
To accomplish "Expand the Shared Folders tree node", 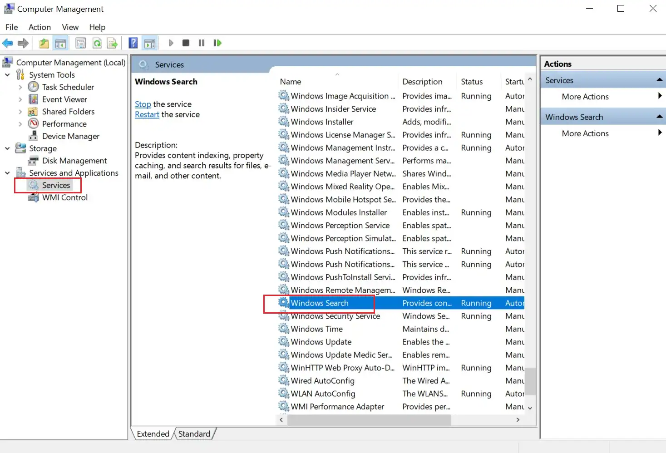I will [x=20, y=111].
